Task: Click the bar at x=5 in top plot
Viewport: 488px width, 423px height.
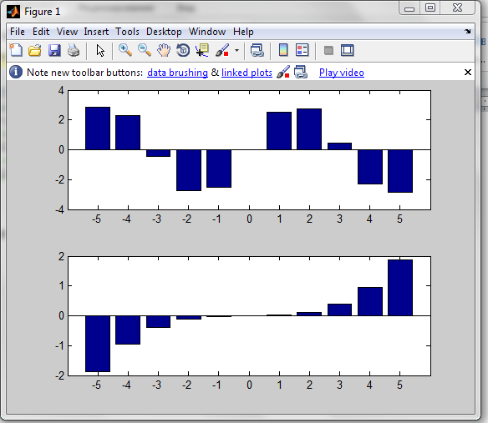Action: coord(400,171)
